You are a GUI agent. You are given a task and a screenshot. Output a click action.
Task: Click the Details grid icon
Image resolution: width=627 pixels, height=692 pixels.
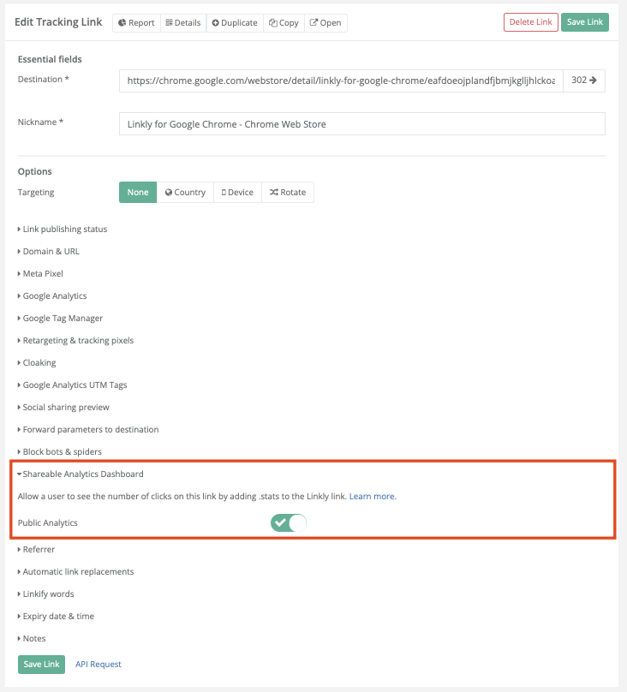[169, 22]
